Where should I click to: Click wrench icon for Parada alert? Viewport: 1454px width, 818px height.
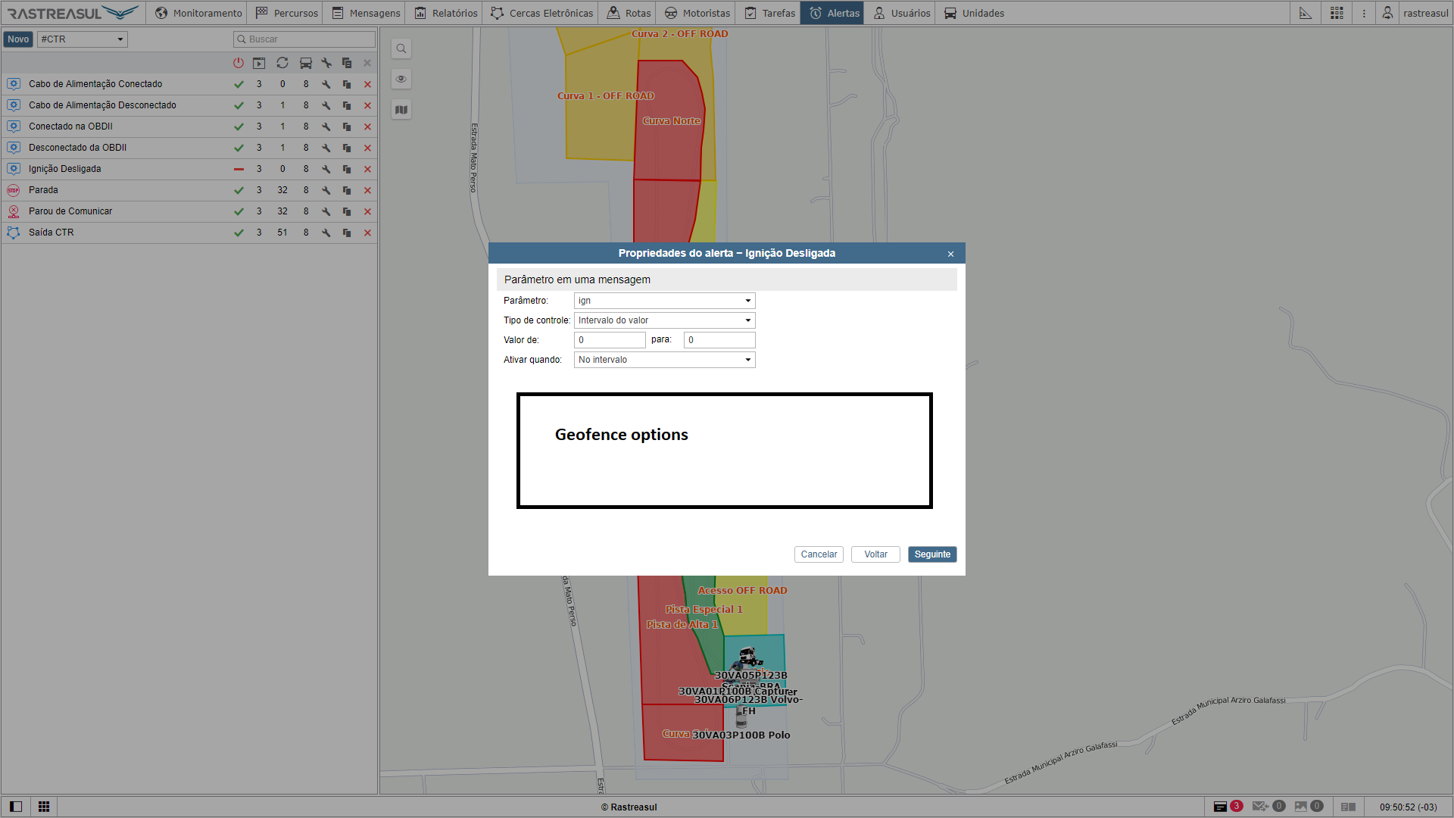click(x=326, y=190)
